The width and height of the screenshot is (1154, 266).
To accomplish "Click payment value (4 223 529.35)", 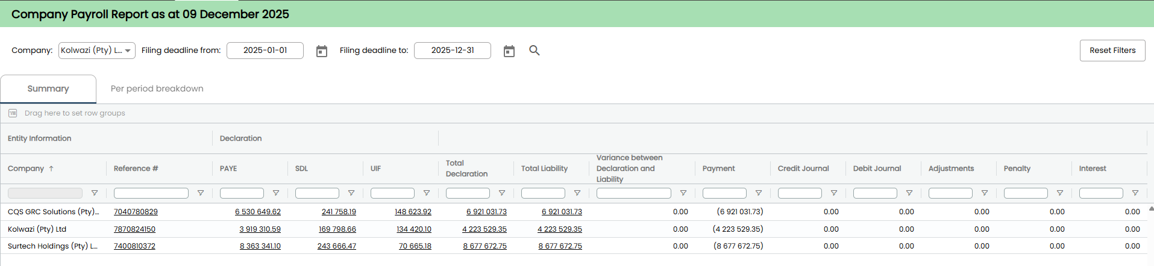I will (738, 229).
